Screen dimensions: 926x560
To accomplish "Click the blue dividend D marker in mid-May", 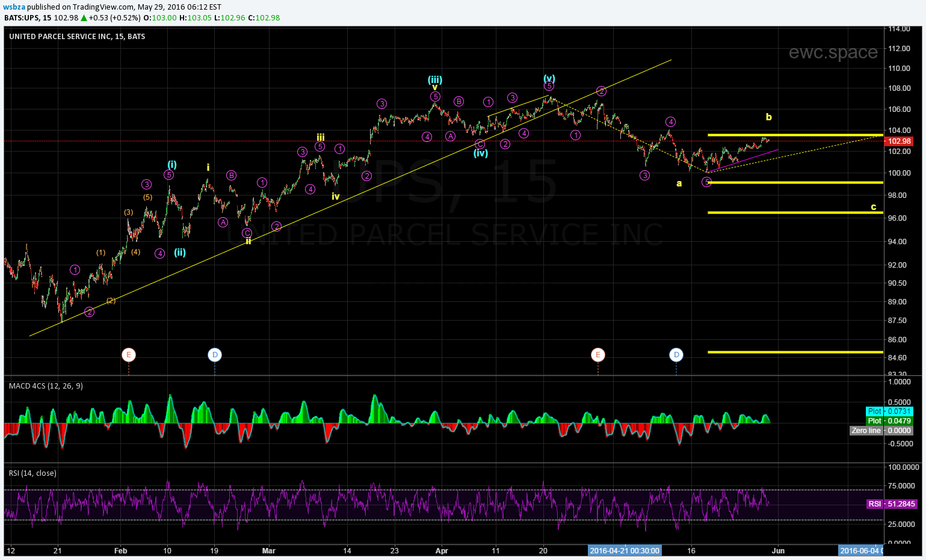I will 676,355.
